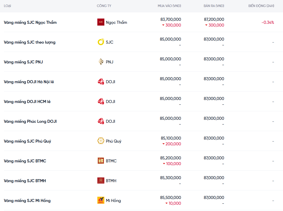Click PNJ row sell price 87,000,000
Screen dimensions: 283x211
214,59
